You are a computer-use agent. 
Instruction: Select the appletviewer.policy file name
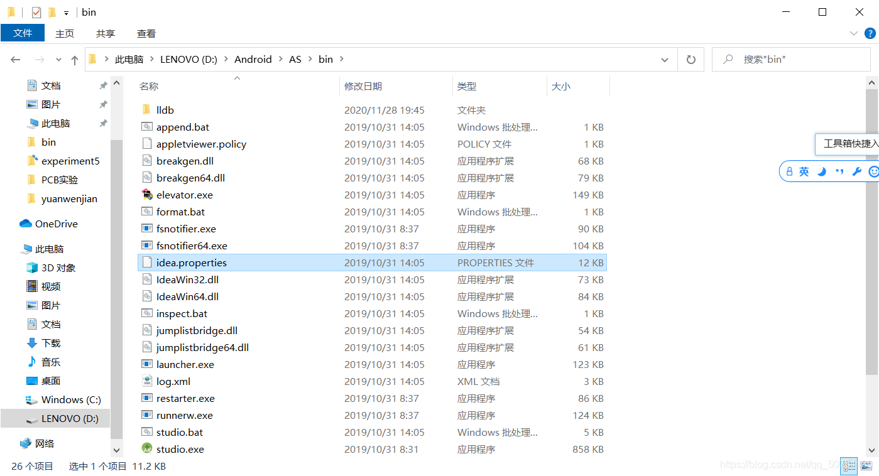pyautogui.click(x=201, y=144)
